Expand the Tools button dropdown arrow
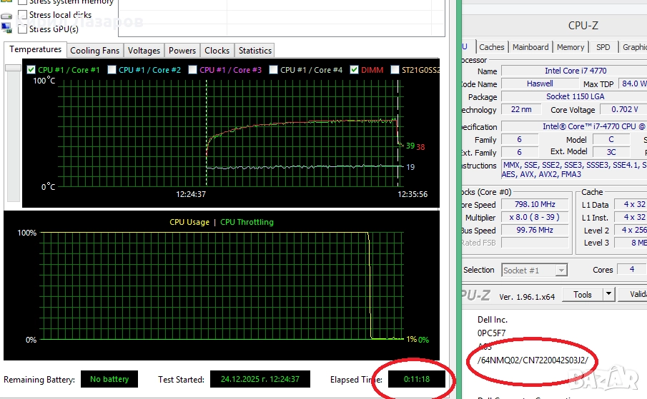The height and width of the screenshot is (399, 647). [608, 294]
